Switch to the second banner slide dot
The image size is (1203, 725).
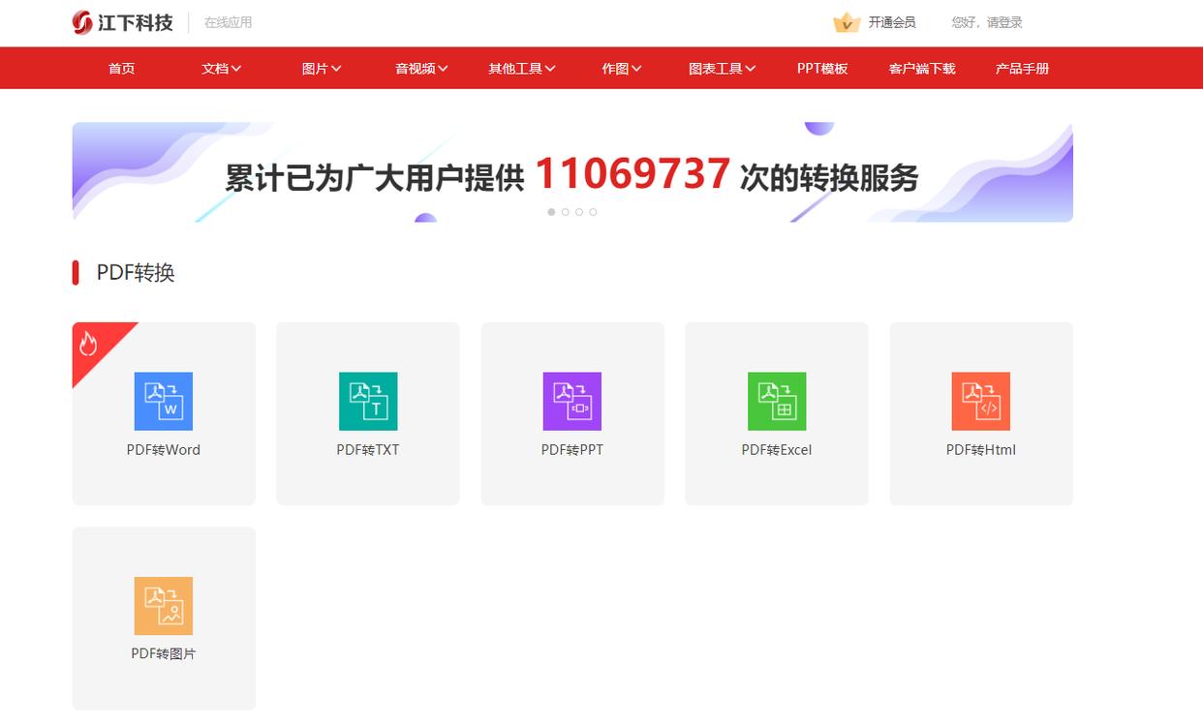tap(566, 212)
